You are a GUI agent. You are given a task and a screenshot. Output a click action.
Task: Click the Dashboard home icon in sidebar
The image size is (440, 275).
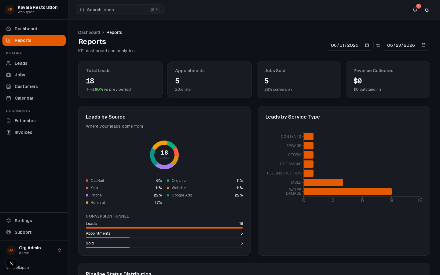9,29
